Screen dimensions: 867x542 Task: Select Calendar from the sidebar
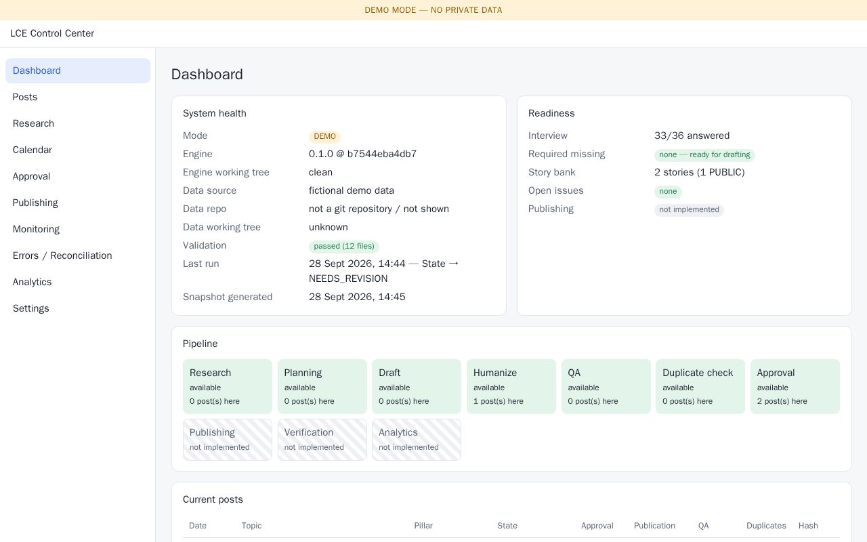click(x=78, y=150)
